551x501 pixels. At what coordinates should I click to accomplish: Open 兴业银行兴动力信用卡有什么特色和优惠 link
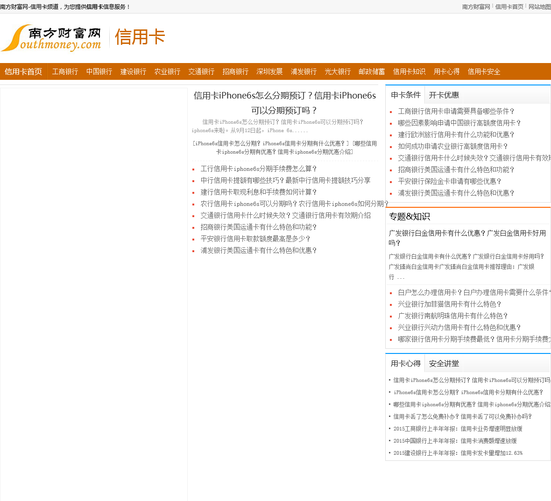pyautogui.click(x=459, y=327)
